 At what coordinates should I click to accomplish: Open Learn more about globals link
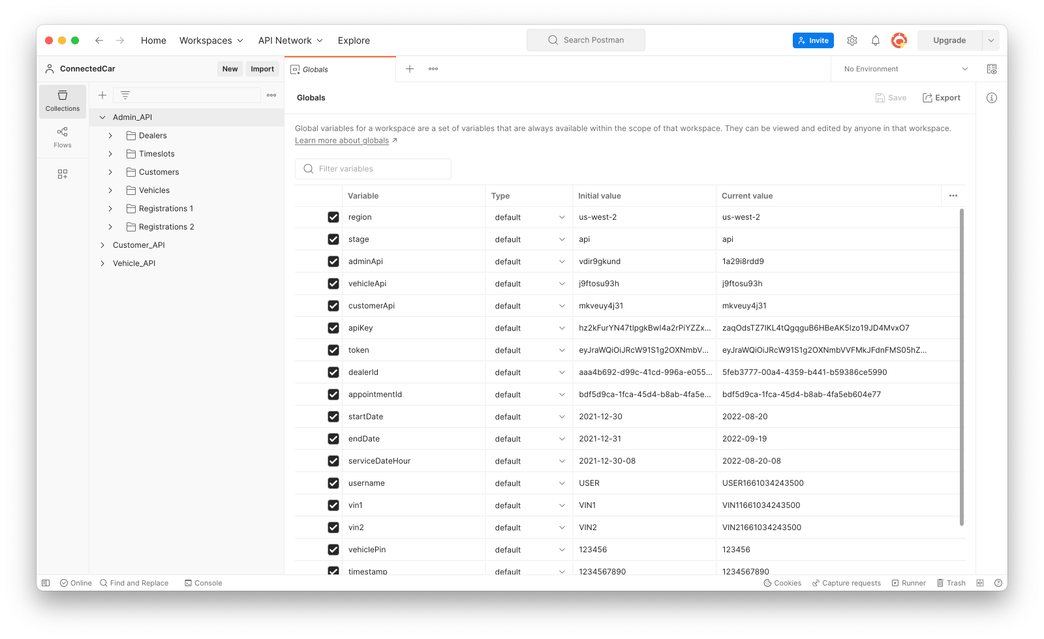tap(342, 141)
